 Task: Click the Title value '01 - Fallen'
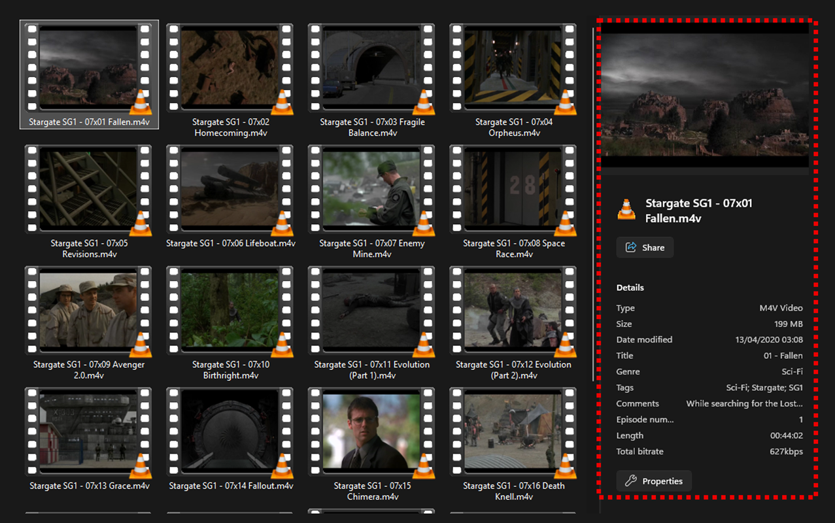783,356
